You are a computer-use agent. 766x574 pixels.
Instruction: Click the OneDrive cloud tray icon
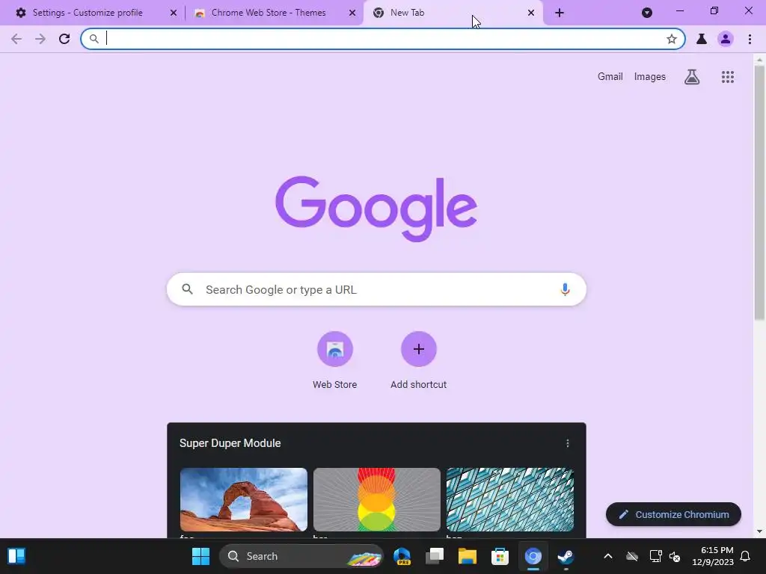coord(632,556)
